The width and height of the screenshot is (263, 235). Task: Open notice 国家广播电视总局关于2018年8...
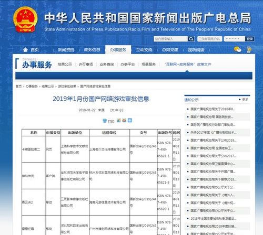click(x=213, y=109)
